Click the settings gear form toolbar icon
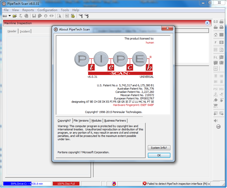227x188 pixels. (x=73, y=16)
